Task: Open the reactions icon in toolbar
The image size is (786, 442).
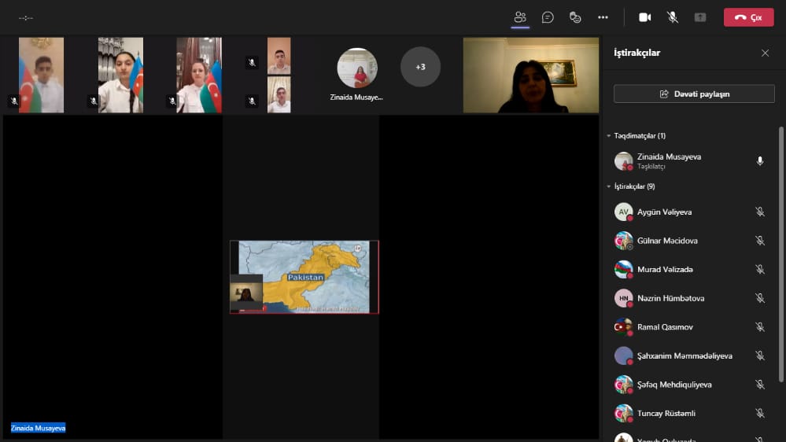Action: click(x=575, y=17)
